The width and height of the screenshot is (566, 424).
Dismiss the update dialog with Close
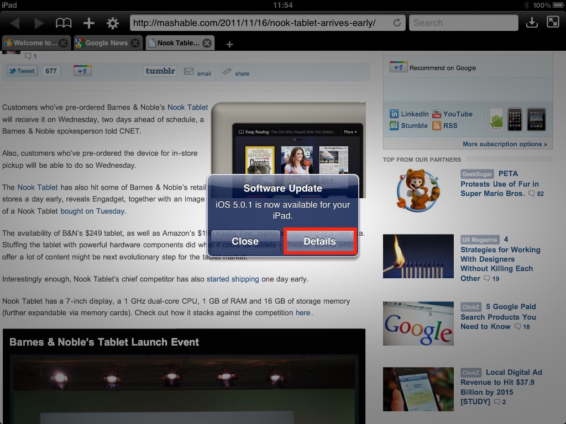(x=245, y=241)
